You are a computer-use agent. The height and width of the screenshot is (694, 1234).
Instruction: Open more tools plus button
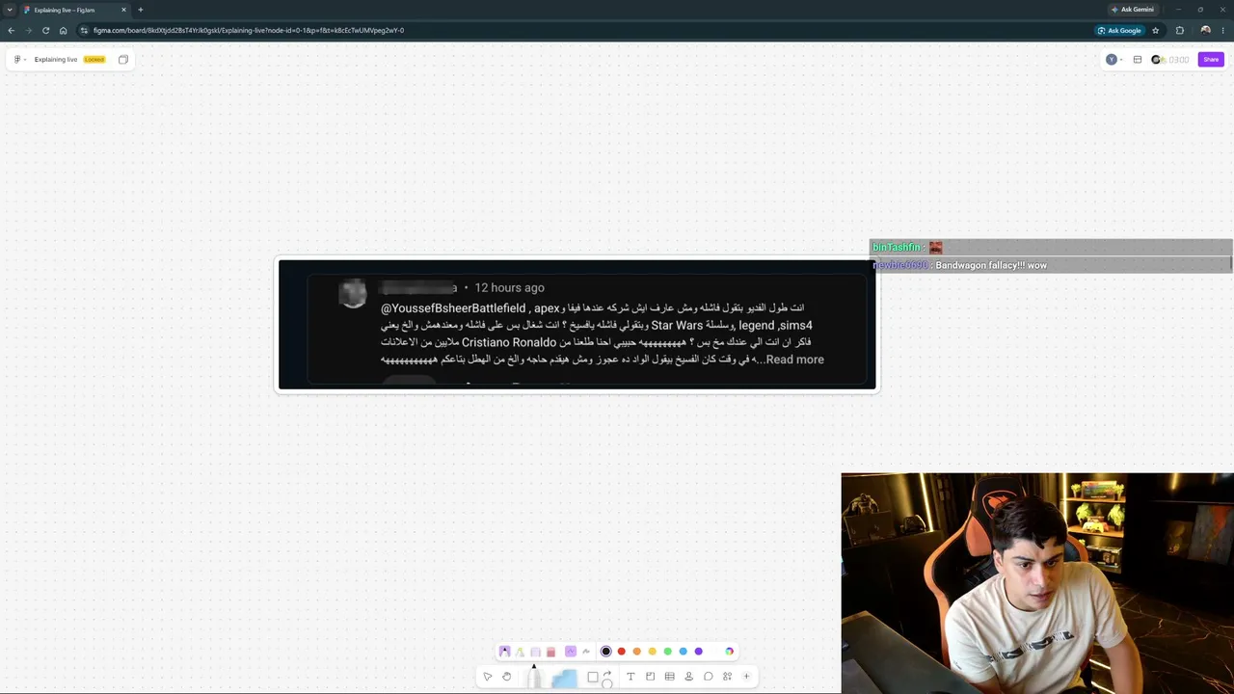[x=746, y=677]
